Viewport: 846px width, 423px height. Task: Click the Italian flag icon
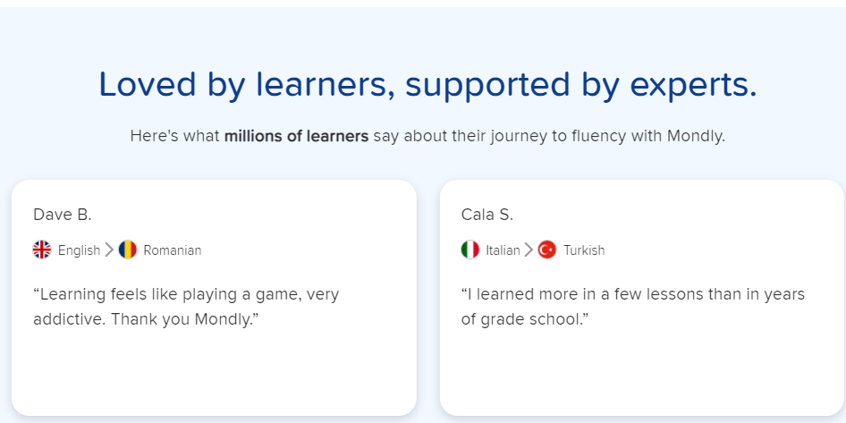pyautogui.click(x=470, y=250)
